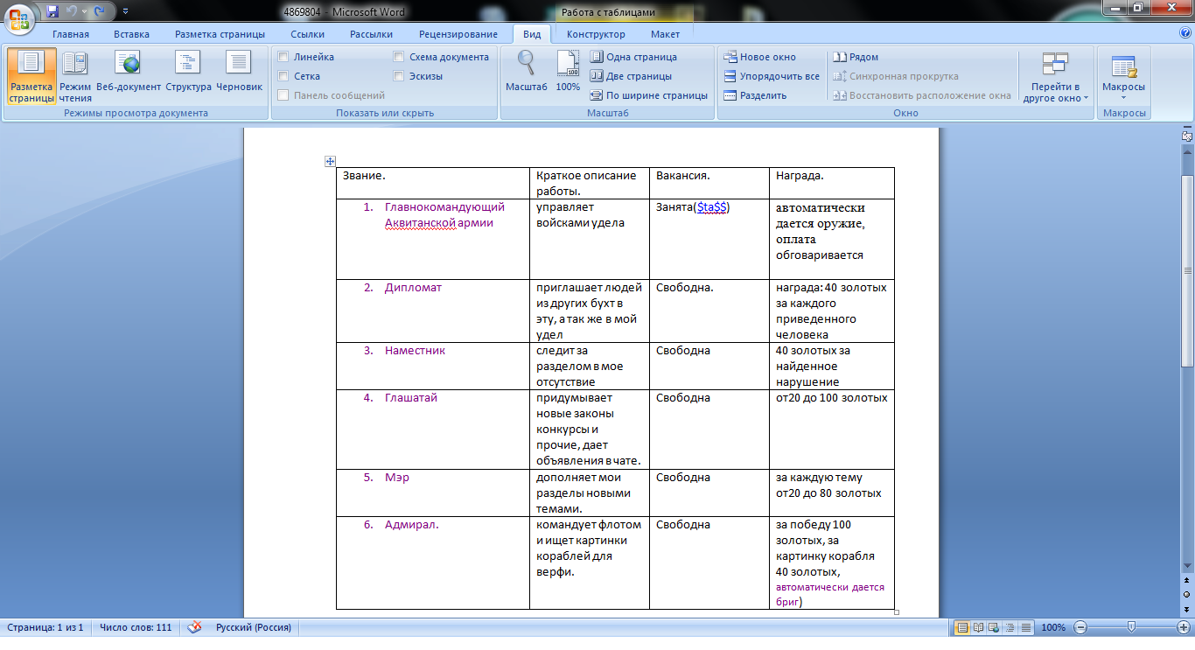Click Дипломат cell in table
1195x650 pixels.
tap(433, 311)
